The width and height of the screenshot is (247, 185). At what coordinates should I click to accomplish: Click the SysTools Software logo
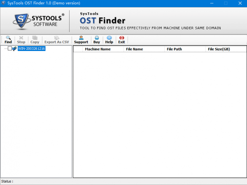click(39, 21)
